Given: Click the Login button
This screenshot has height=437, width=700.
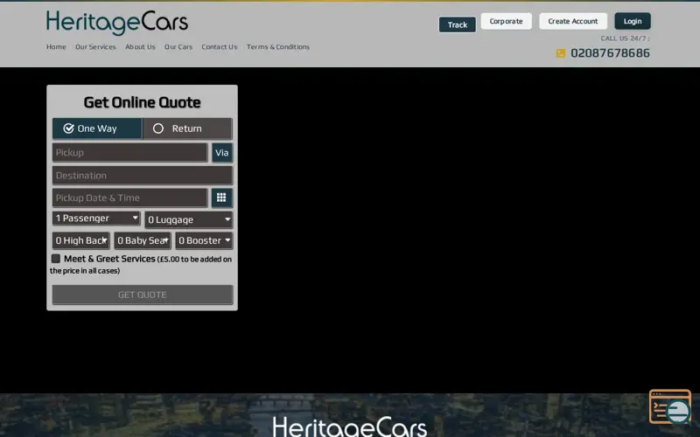Looking at the screenshot, I should 633,21.
